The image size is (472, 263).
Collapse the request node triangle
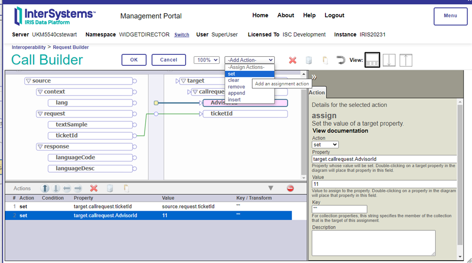pos(40,114)
